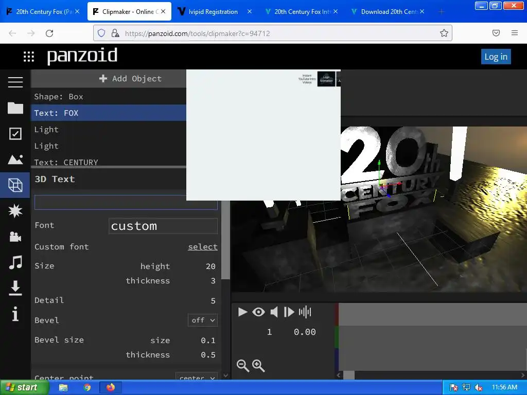Click the timeline horizontal scrollbar thumb
The height and width of the screenshot is (395, 527).
pyautogui.click(x=349, y=375)
